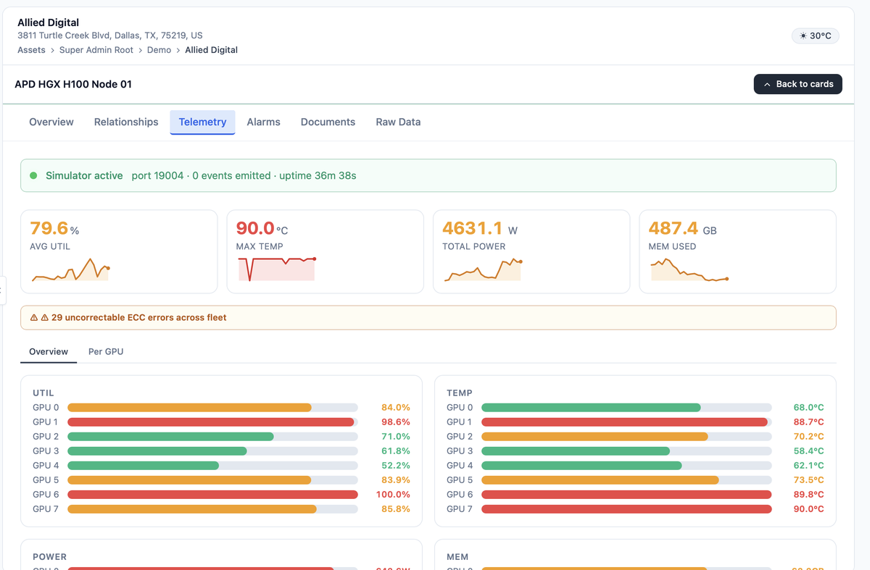Click the 90.0°C value in the GPU 7 TEMP row
Image resolution: width=870 pixels, height=570 pixels.
tap(808, 509)
